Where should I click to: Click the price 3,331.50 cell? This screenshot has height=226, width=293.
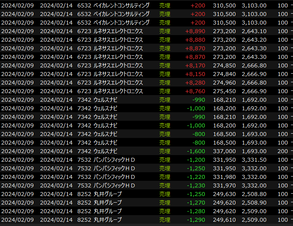tap(254, 160)
